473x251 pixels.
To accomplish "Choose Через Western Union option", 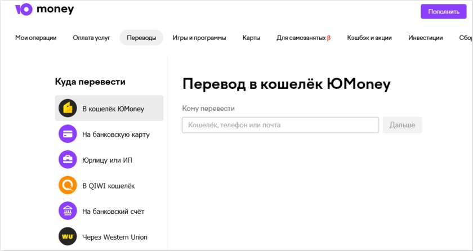I will 109,236.
